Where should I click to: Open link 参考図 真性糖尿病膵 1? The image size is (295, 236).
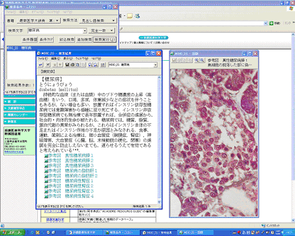(69, 155)
